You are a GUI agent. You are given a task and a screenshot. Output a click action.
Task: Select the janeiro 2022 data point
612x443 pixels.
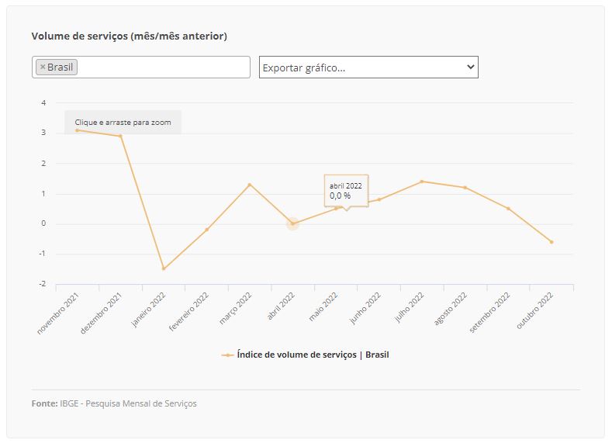(164, 268)
